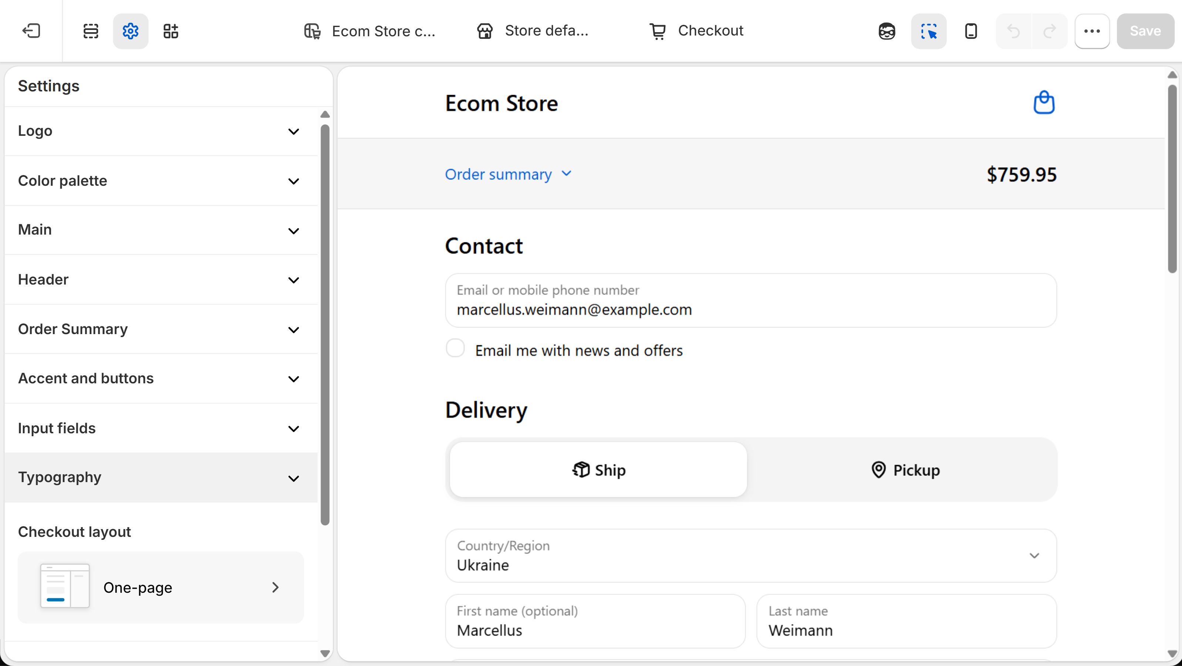This screenshot has width=1182, height=666.
Task: Expand the Logo settings section
Action: point(161,131)
